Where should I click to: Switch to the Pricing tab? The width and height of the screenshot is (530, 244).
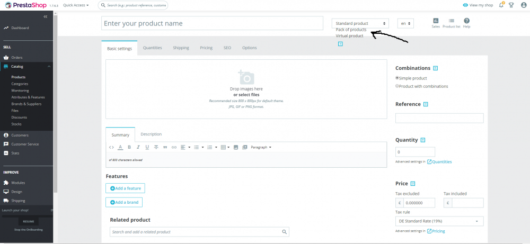(206, 48)
